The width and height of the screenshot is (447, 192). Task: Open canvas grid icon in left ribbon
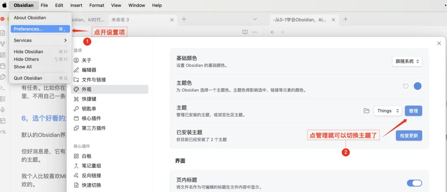3,55
